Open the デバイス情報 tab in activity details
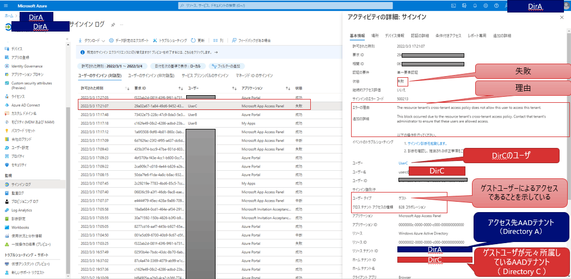Viewport: 571px width, 279px height. pos(395,36)
